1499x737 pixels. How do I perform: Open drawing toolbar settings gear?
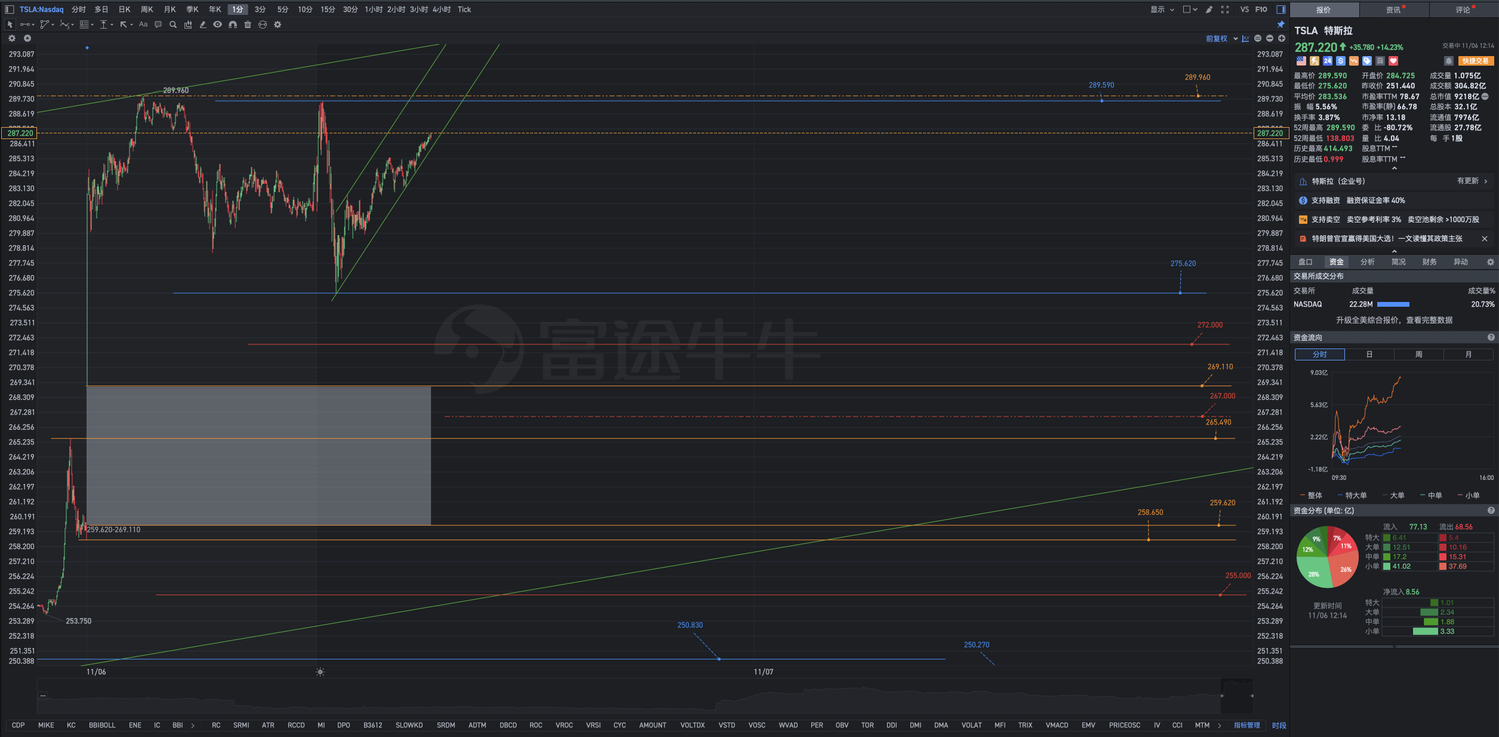click(278, 24)
